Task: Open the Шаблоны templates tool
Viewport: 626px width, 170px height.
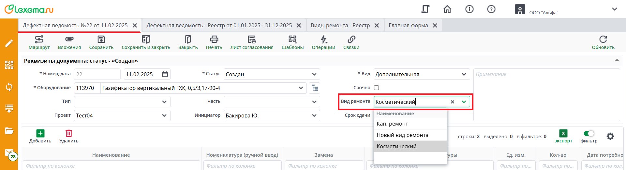Action: point(292,42)
